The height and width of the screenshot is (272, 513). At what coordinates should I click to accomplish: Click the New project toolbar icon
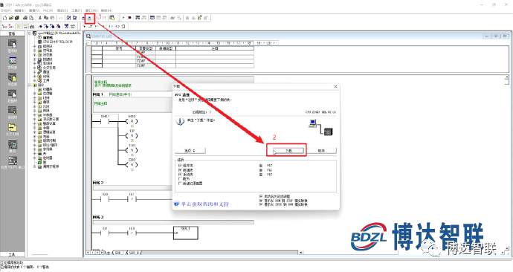point(4,18)
